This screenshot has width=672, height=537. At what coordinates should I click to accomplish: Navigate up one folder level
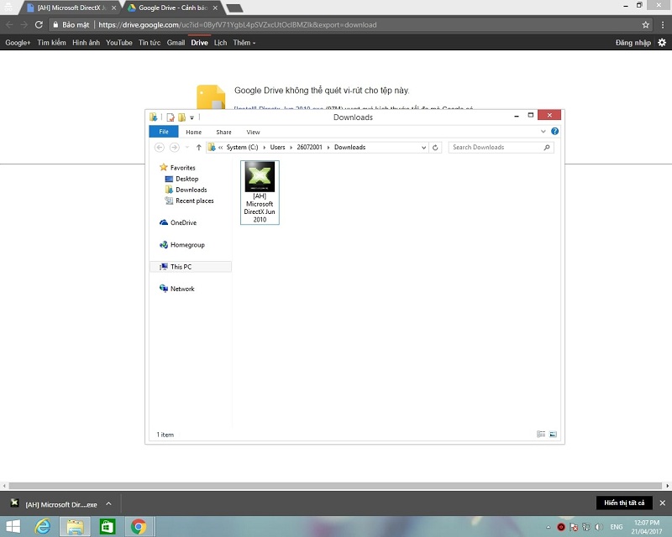(197, 147)
